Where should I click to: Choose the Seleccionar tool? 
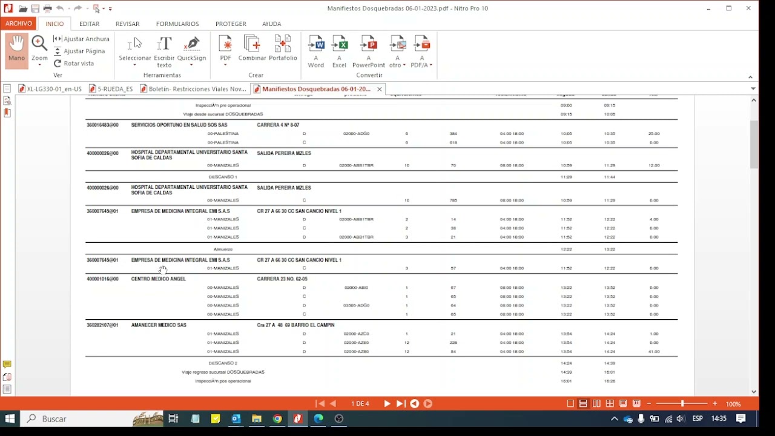(x=135, y=51)
